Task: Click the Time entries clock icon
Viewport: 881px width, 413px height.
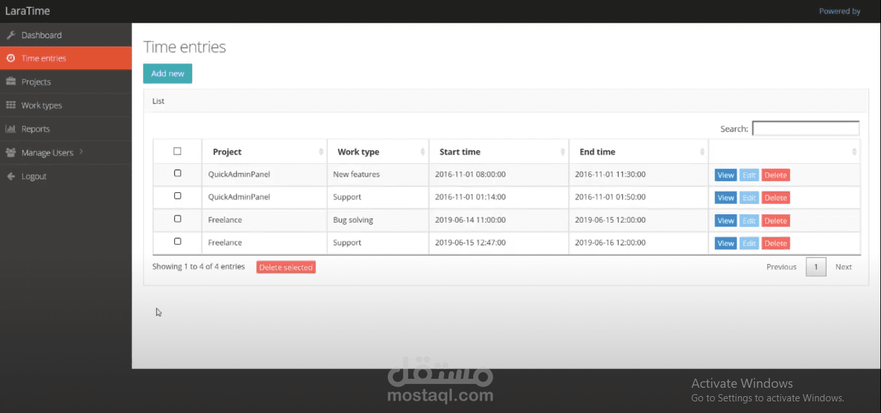Action: click(10, 58)
